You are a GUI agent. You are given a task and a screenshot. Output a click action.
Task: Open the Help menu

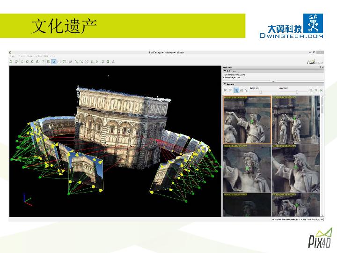(x=52, y=56)
